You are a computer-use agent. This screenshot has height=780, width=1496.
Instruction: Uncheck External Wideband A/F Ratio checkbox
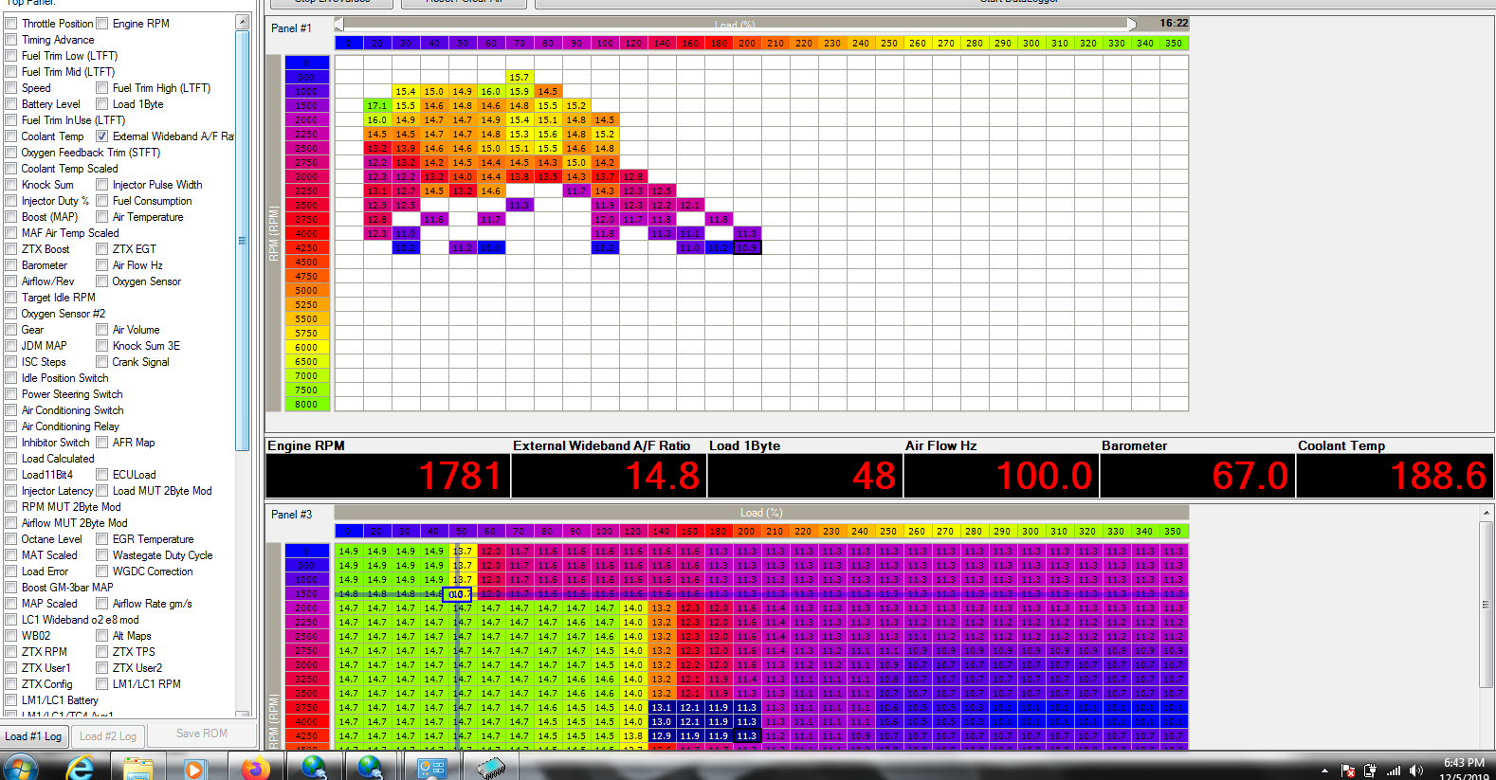pos(101,136)
